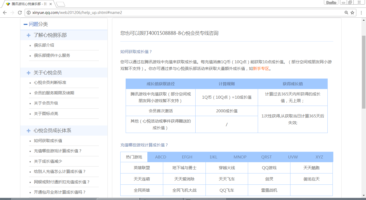
Task: Bookmark this page with the star icon
Action: tap(352, 13)
